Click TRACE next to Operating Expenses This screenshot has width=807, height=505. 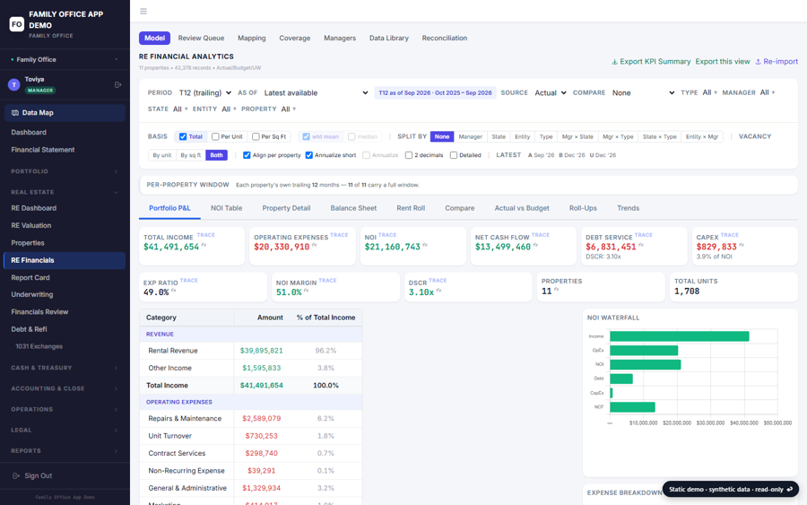tap(339, 235)
